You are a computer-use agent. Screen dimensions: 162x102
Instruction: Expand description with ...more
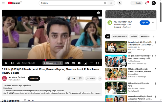coord(98,93)
